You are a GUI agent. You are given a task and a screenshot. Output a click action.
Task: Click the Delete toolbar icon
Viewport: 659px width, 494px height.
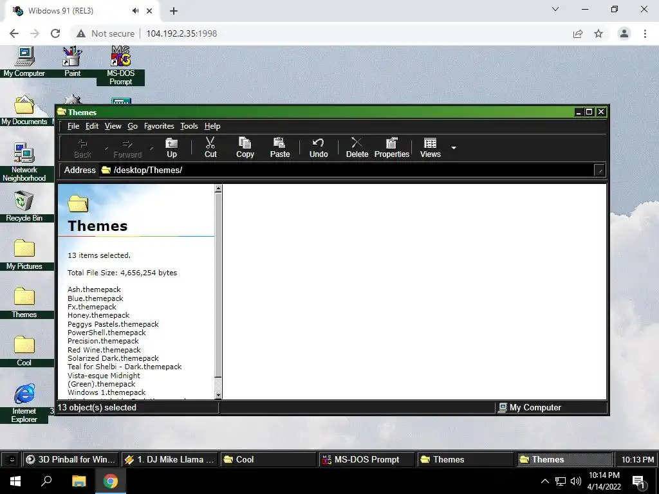[x=357, y=147]
